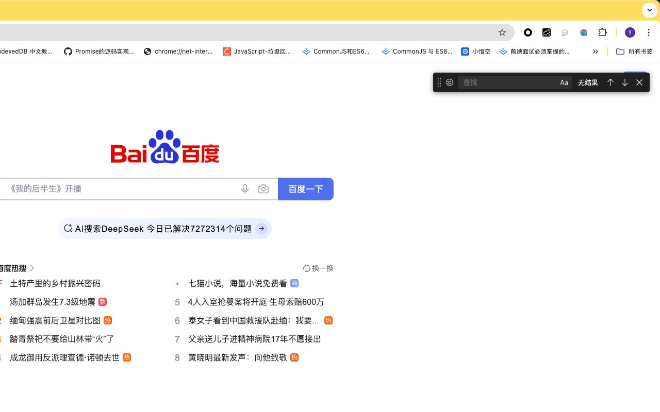
Task: Open 泰女子看到中国救援队赴缅
Action: click(254, 320)
